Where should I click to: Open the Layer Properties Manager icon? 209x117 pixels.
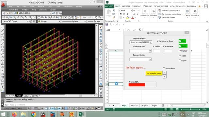click(4, 13)
